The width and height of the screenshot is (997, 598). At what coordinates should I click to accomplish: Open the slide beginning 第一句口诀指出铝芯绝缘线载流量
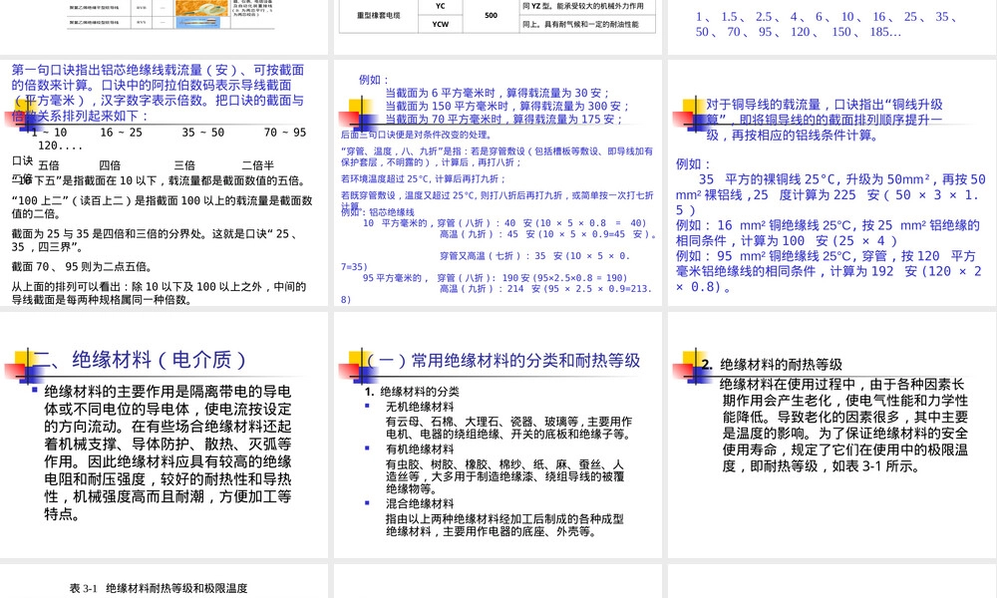tap(165, 183)
